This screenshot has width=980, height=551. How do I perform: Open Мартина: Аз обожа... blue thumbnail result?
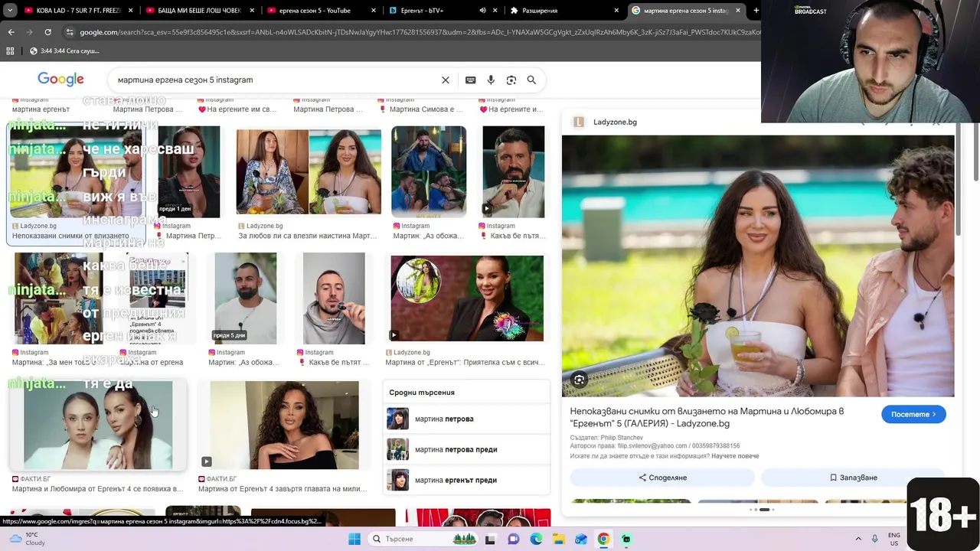tap(429, 172)
